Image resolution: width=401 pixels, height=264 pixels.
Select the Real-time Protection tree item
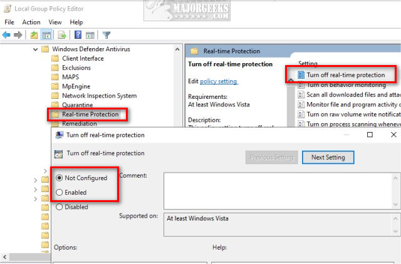pos(90,114)
